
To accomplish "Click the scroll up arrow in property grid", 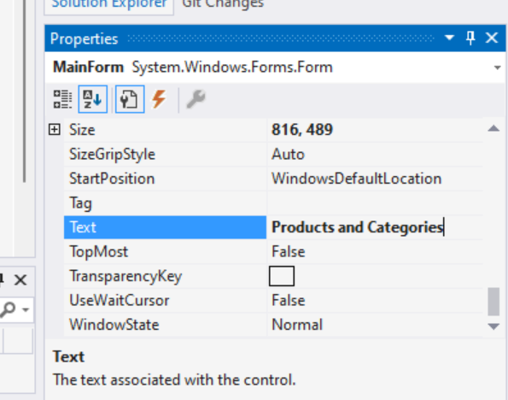I will pos(493,128).
